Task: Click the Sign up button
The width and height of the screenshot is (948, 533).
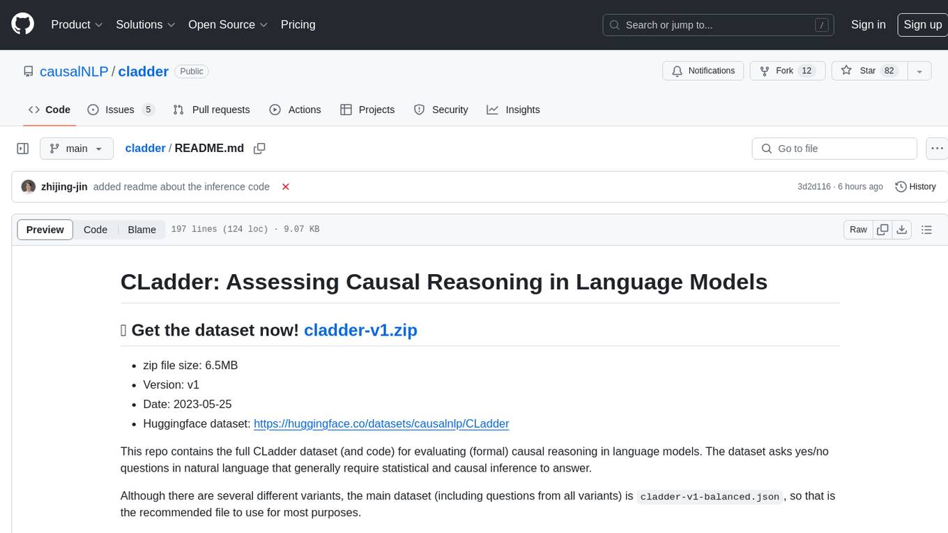Action: [x=922, y=24]
